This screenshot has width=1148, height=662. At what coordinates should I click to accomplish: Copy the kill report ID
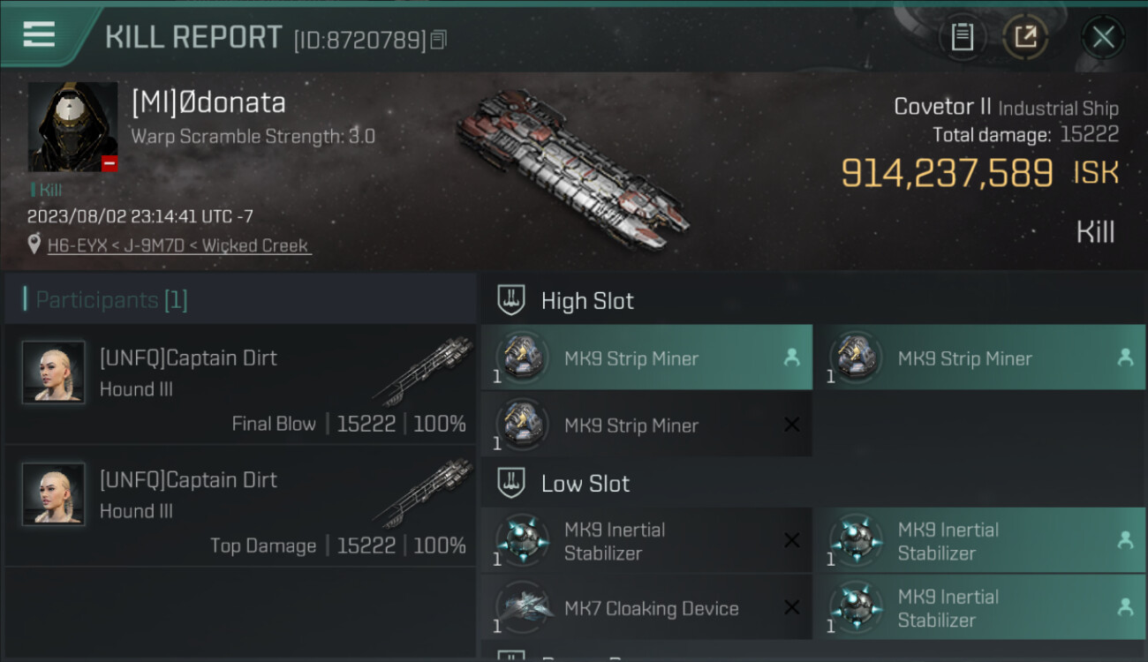point(439,40)
